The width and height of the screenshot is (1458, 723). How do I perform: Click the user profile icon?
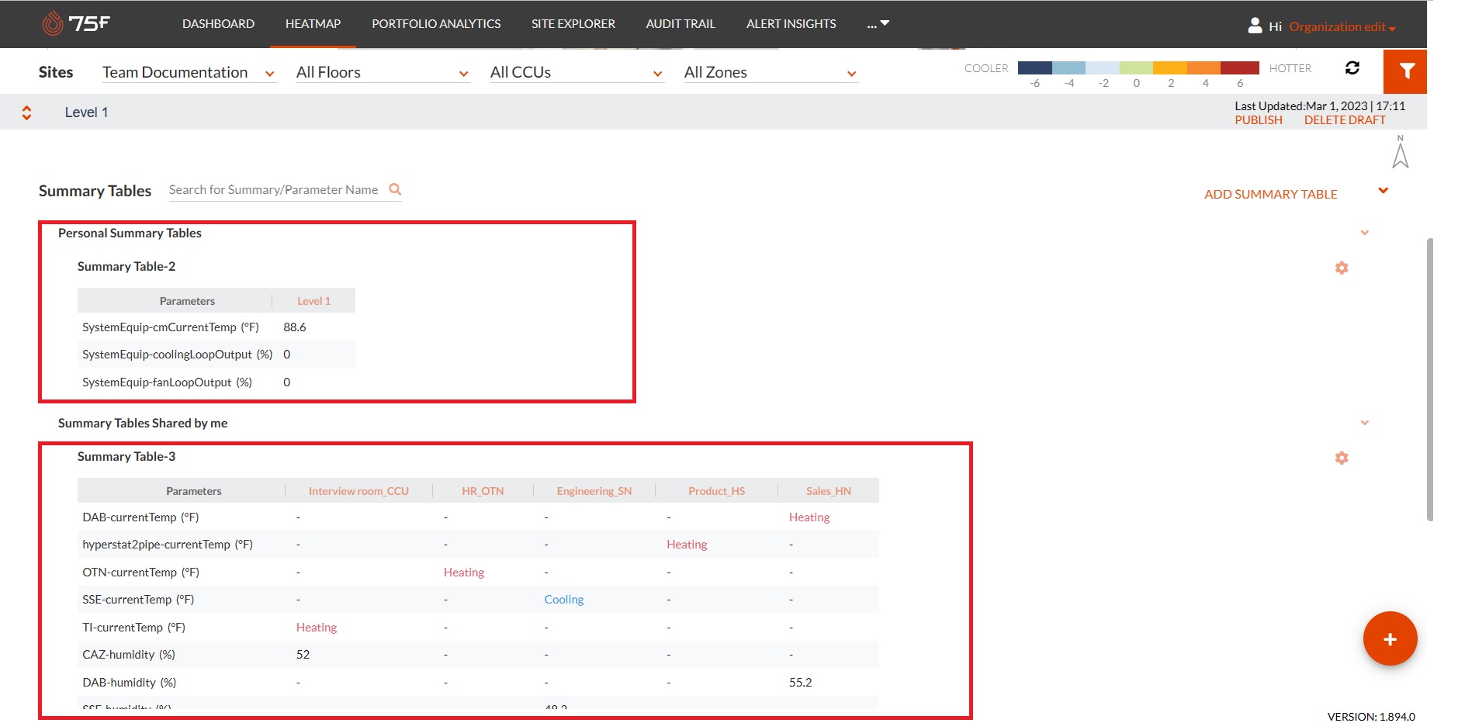(x=1254, y=26)
